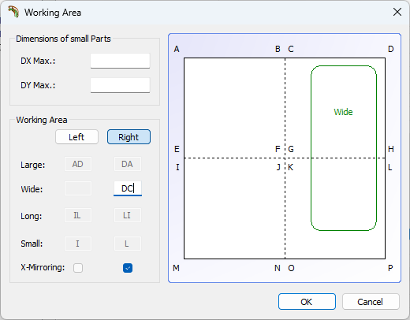
Task: Click the green Wide region in diagram
Action: click(344, 148)
